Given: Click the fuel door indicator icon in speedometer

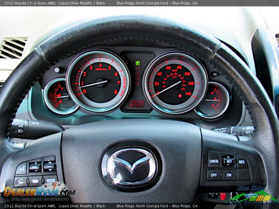Looking at the screenshot, I should click(x=180, y=96).
